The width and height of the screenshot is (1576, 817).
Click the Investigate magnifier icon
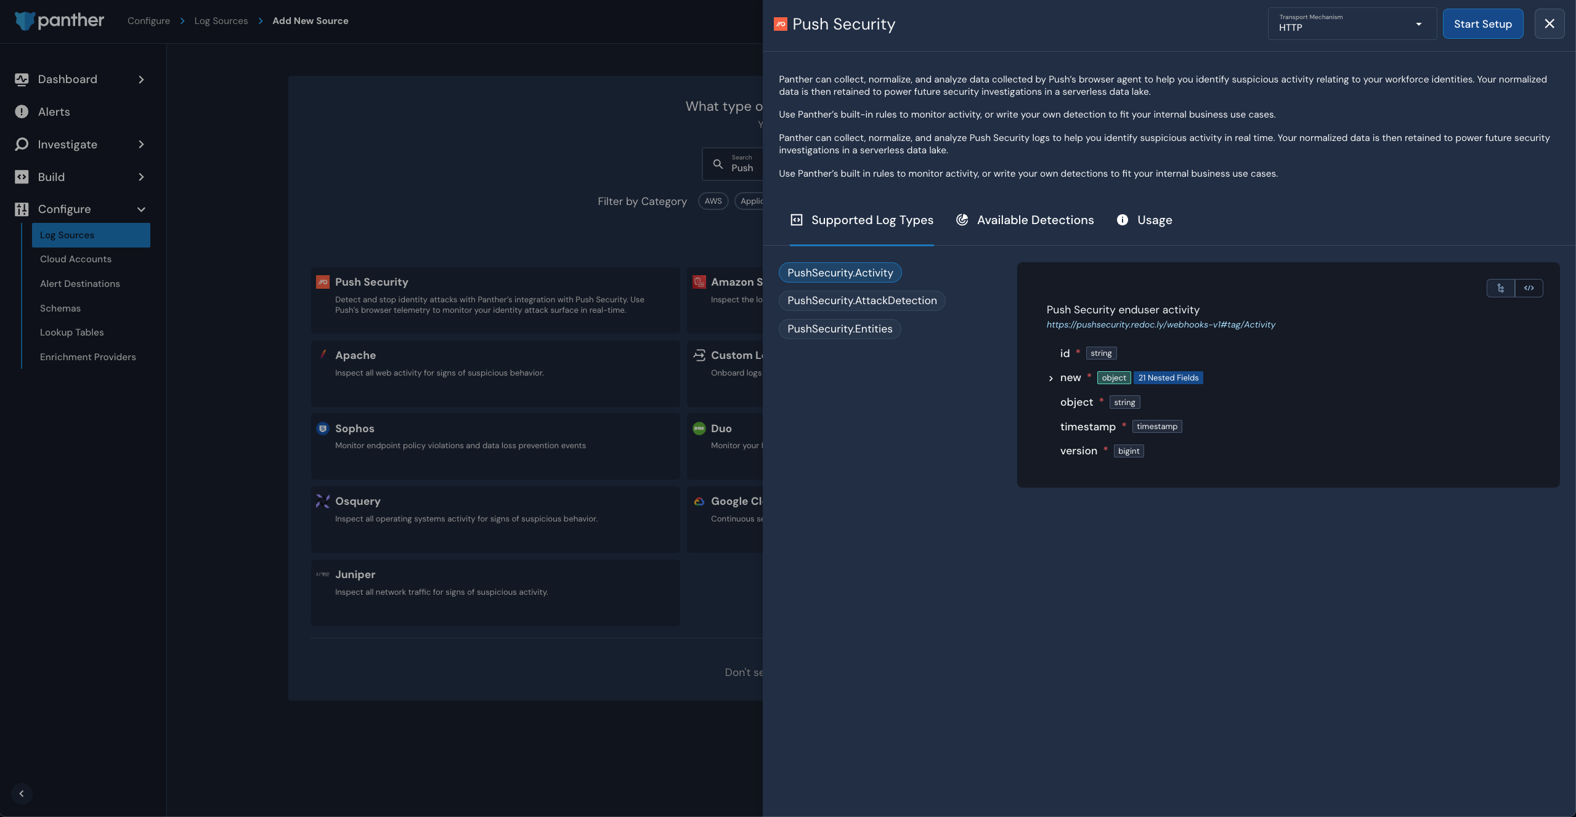click(22, 145)
